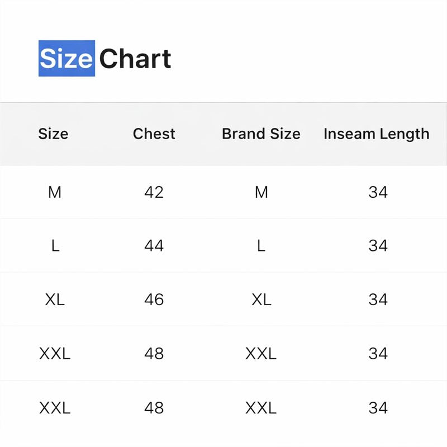Image resolution: width=447 pixels, height=447 pixels.
Task: Select chest value 44
Action: pyautogui.click(x=154, y=246)
